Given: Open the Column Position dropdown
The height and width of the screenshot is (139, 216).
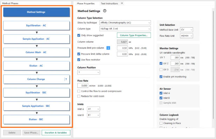Looking at the screenshot, I should 89,72.
